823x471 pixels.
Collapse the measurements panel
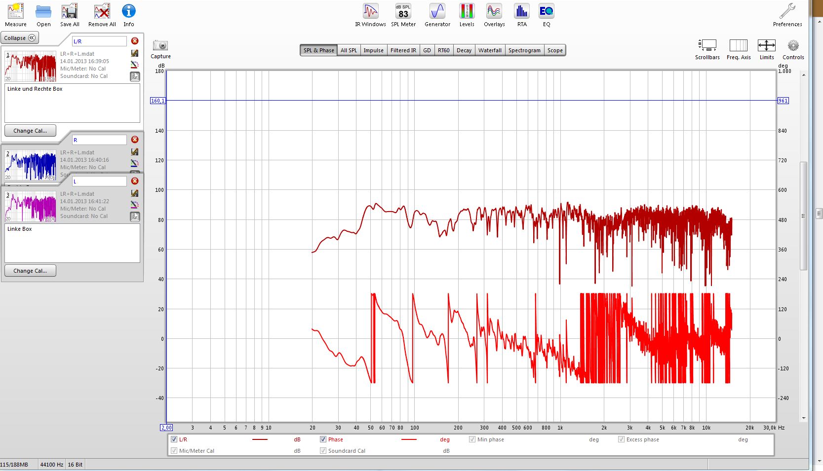pyautogui.click(x=20, y=38)
